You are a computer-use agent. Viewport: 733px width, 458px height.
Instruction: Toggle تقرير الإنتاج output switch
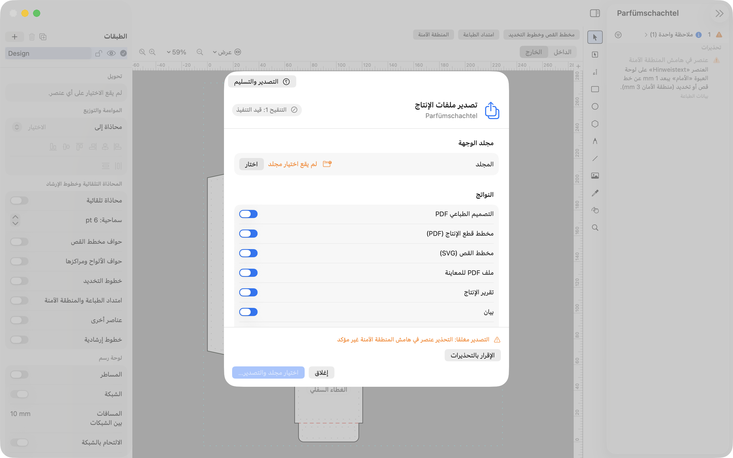pyautogui.click(x=248, y=292)
